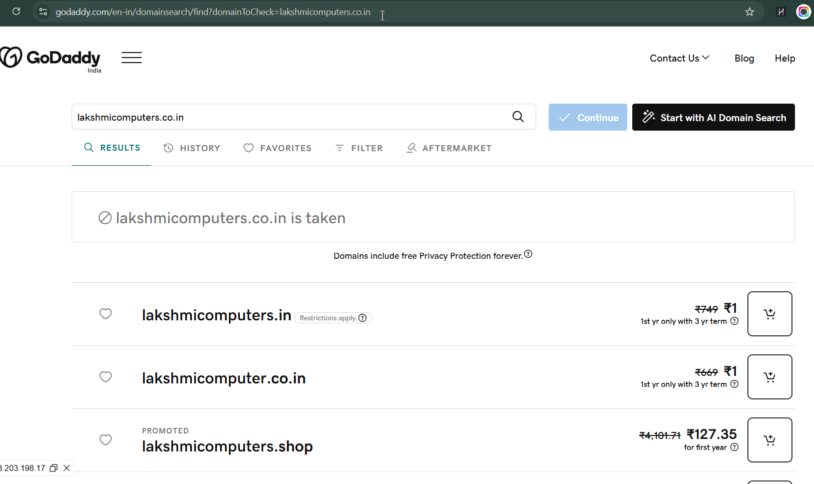Screen dimensions: 814x484
Task: Favorite lakshmicomputers.in with heart icon
Action: click(x=106, y=314)
